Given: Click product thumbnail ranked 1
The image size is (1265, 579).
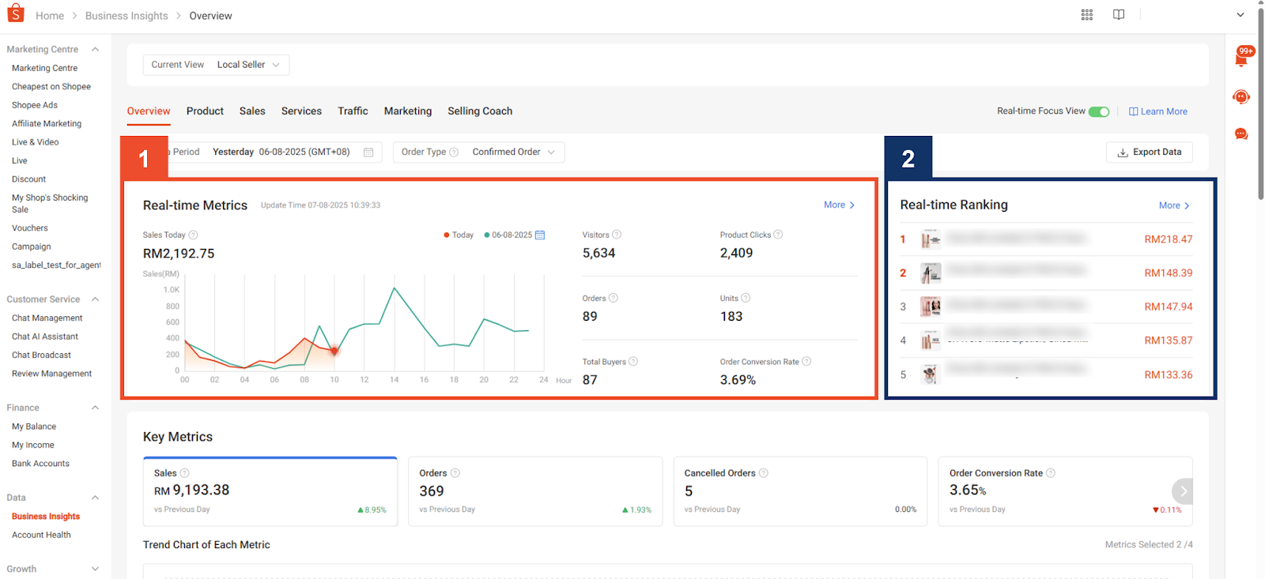Looking at the screenshot, I should 931,239.
